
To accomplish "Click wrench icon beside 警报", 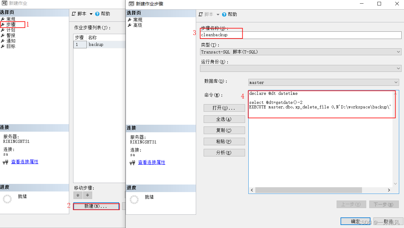I will (x=3, y=35).
